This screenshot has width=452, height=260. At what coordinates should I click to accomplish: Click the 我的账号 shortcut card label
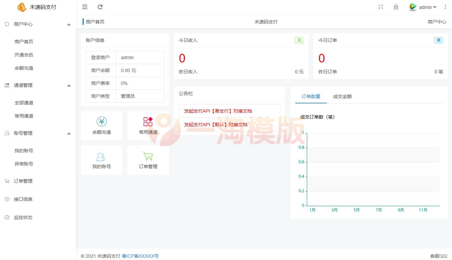[x=102, y=167]
